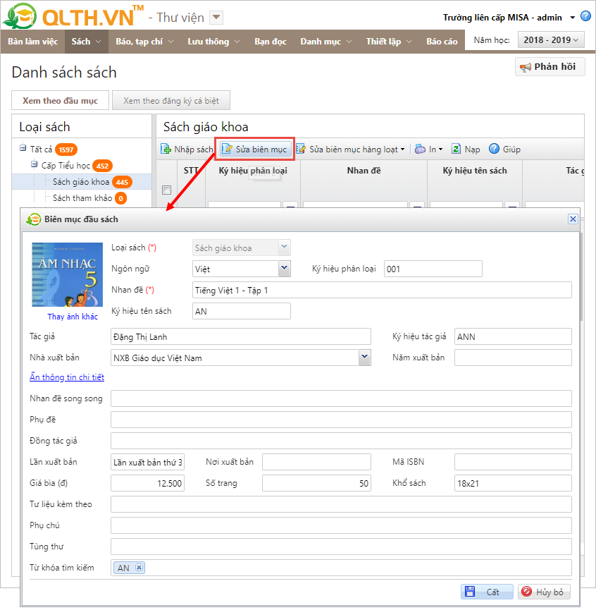
Task: Click Ẩn thông tin chi tiết link
Action: [67, 377]
